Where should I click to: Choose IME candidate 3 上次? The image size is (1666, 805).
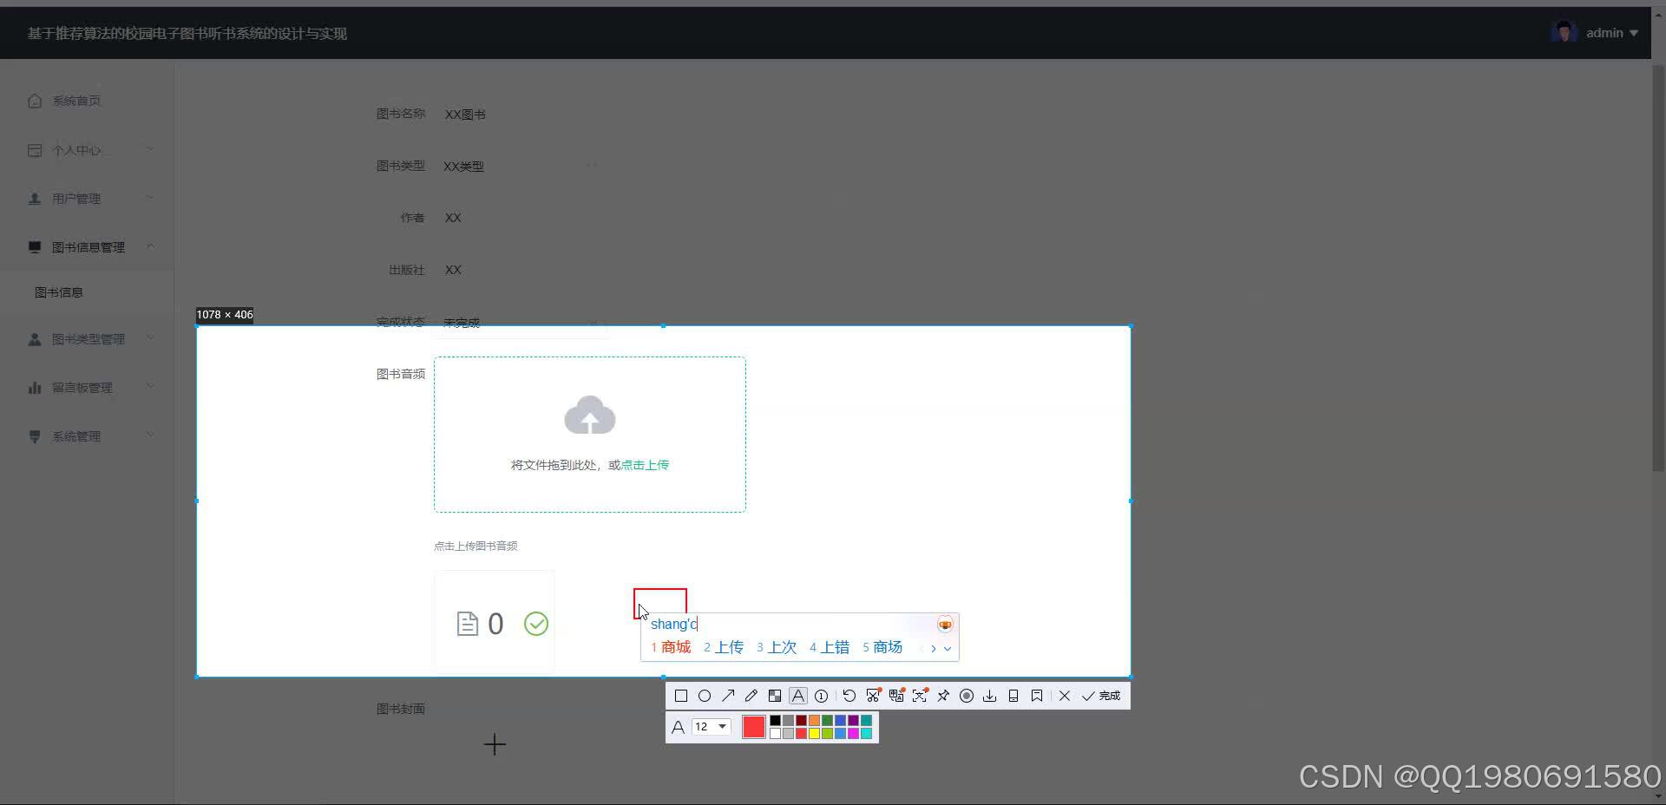click(777, 647)
